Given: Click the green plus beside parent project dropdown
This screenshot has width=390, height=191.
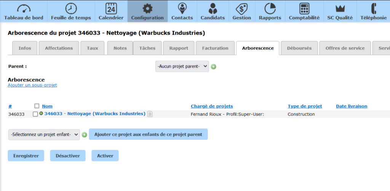Looking at the screenshot, I should click(x=214, y=67).
